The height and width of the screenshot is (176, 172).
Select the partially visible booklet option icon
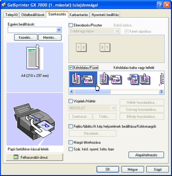point(161,79)
